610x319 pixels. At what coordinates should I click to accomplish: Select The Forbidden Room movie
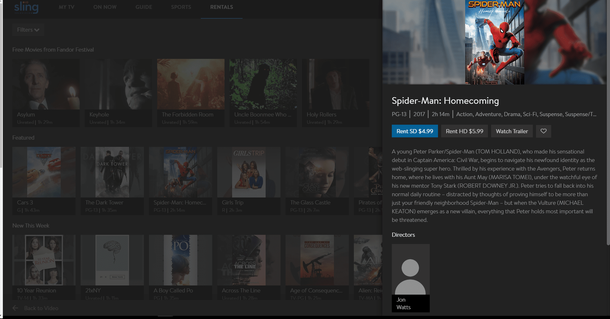[x=191, y=93]
